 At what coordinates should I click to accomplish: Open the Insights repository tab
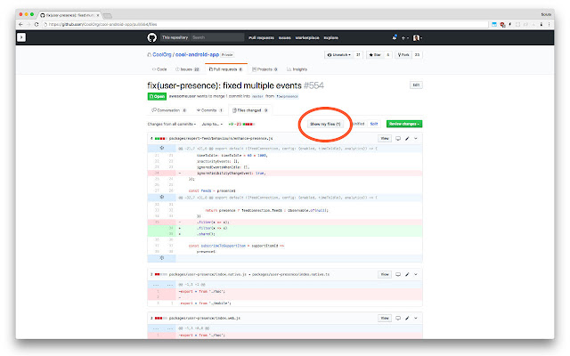click(x=297, y=69)
